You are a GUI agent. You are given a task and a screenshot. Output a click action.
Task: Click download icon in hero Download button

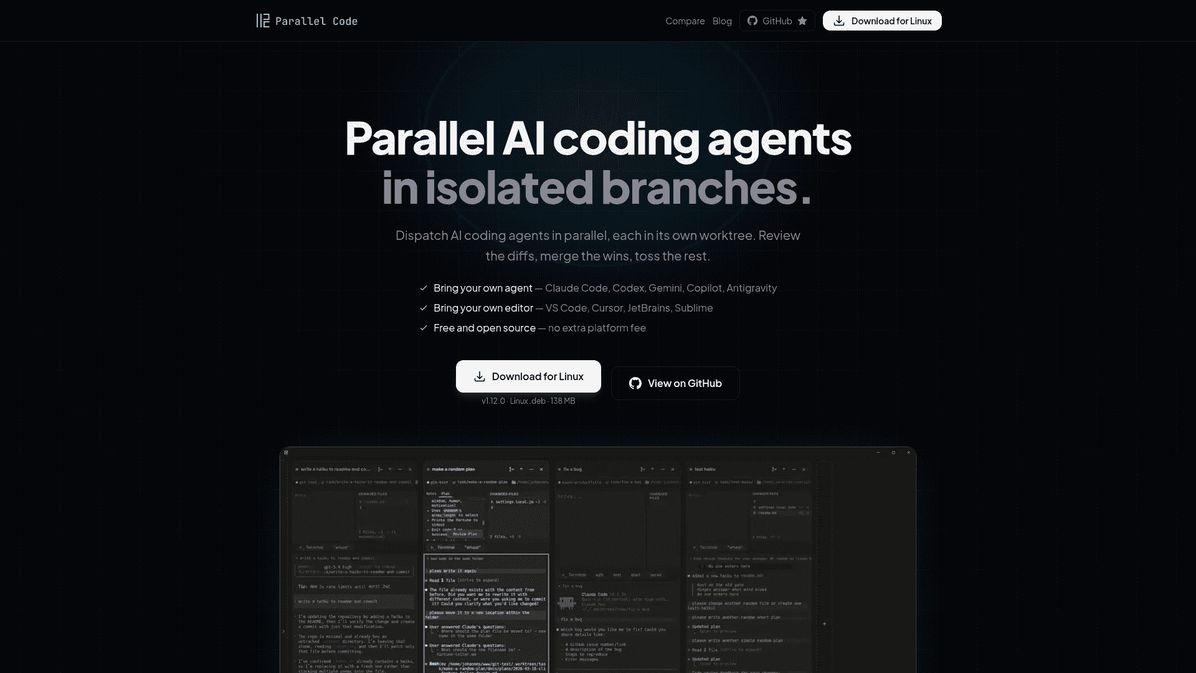pos(480,376)
